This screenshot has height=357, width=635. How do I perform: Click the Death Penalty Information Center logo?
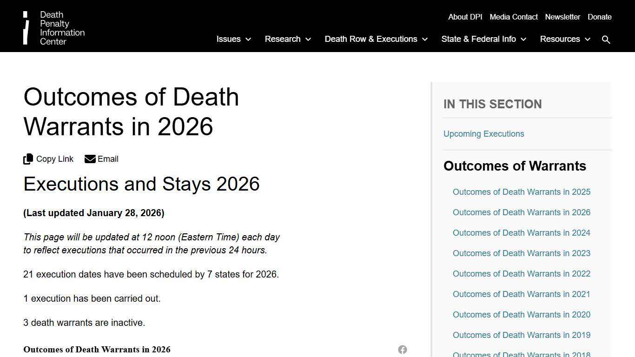pos(53,28)
